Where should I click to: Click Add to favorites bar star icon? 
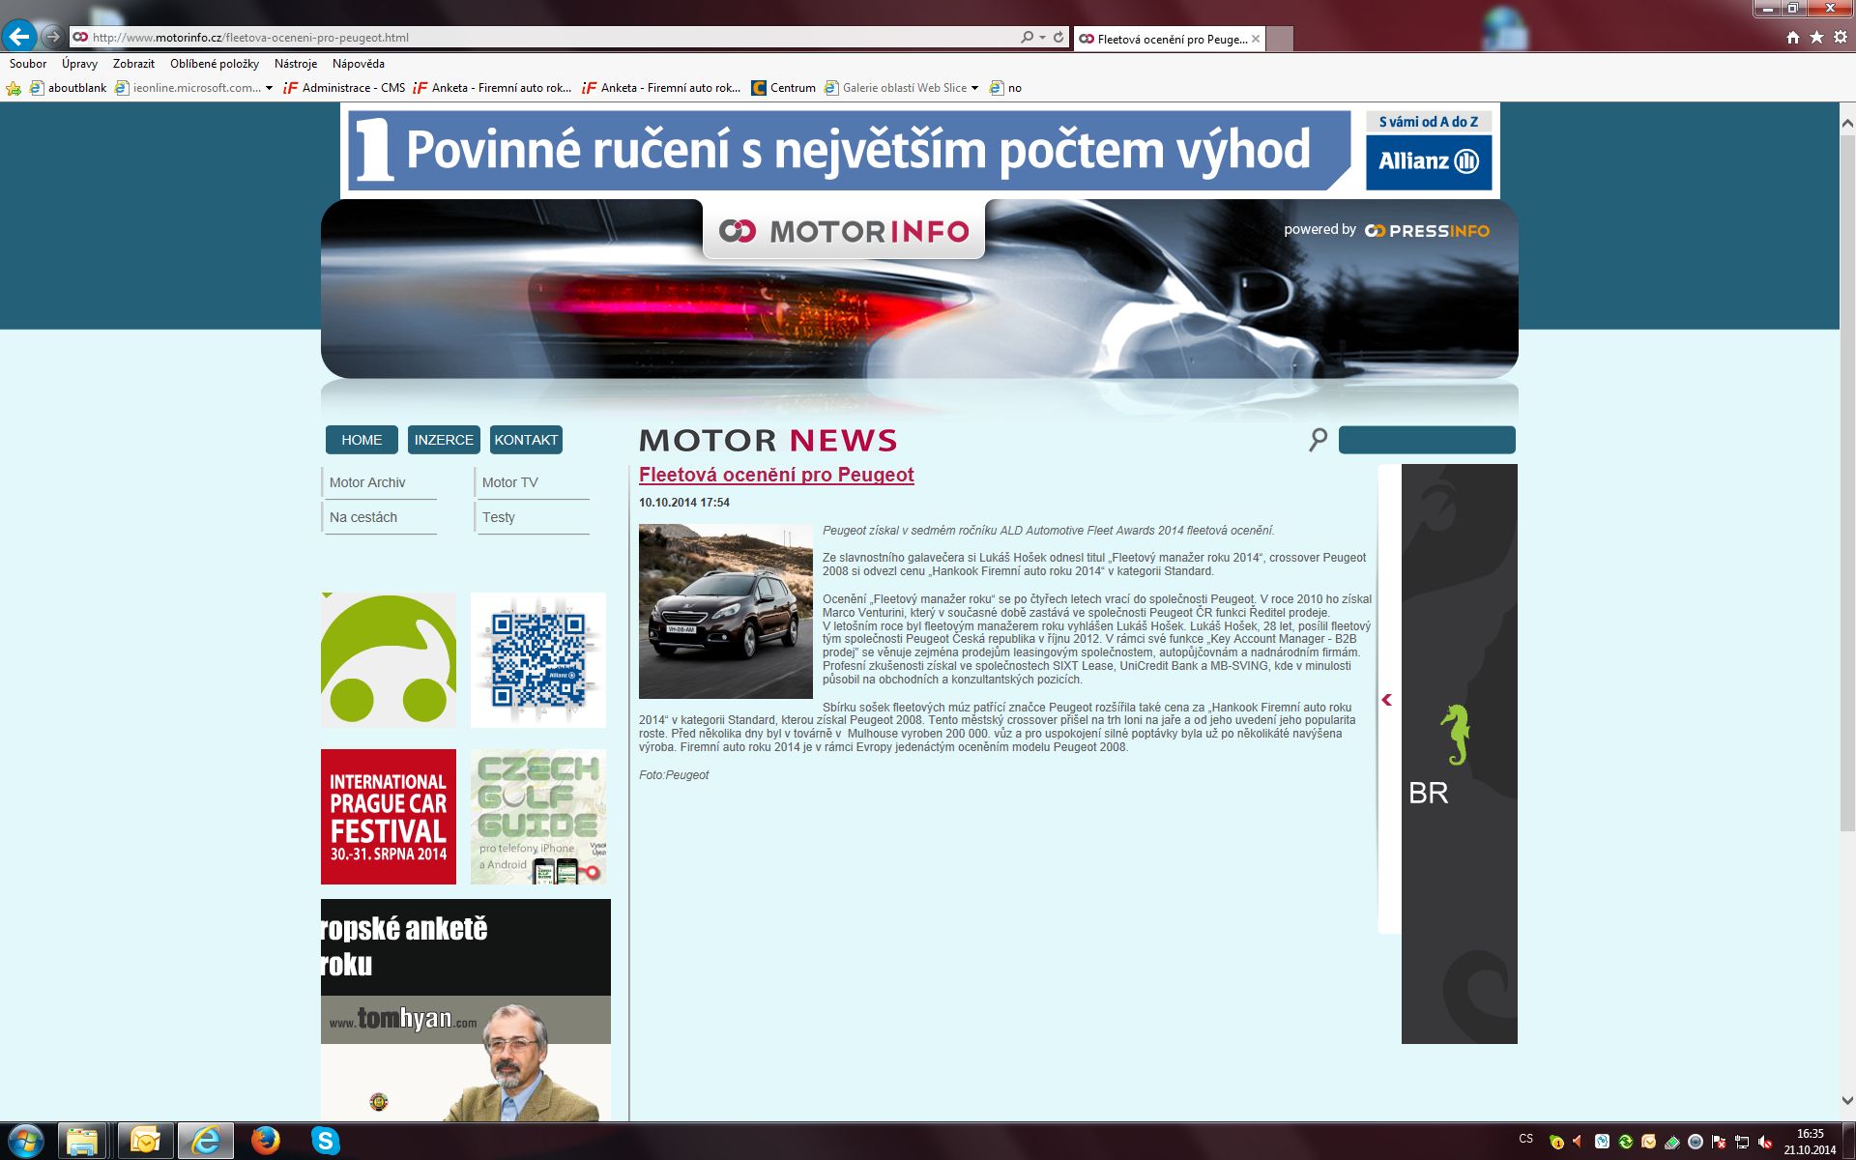(14, 88)
